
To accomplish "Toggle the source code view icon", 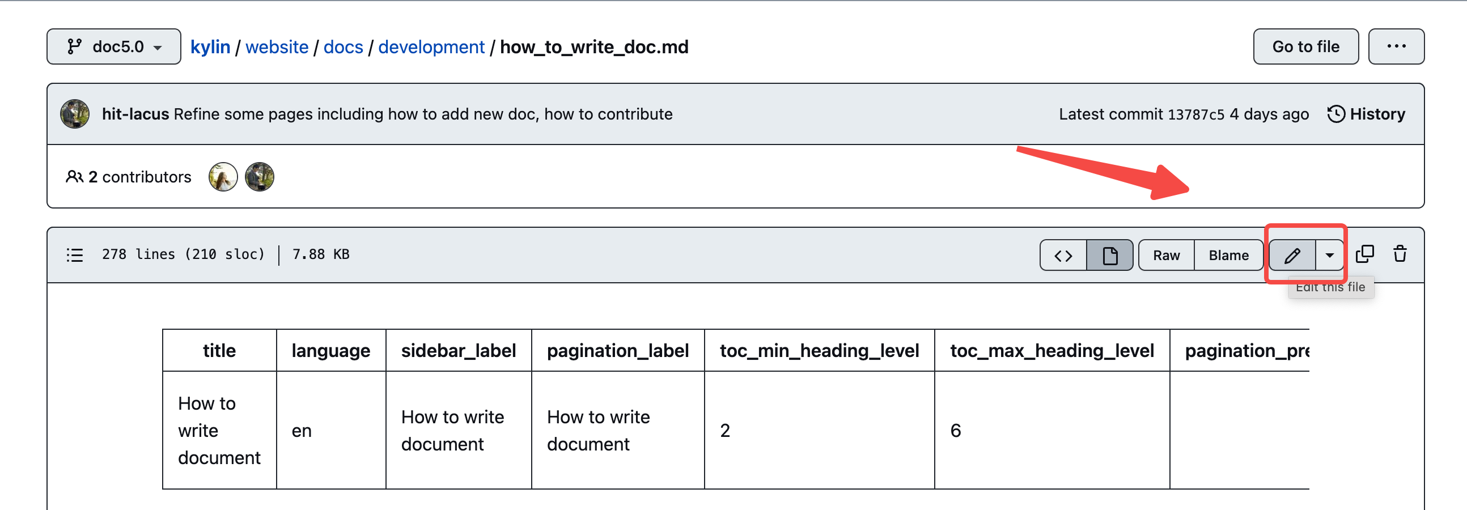I will [x=1063, y=255].
